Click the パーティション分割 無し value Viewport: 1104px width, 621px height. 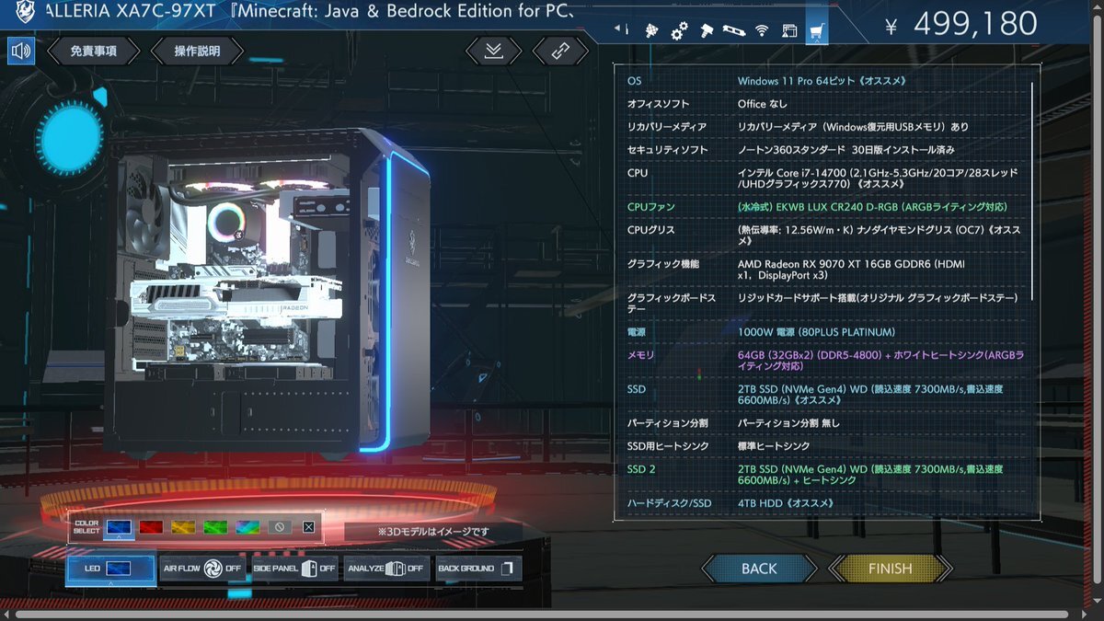click(788, 423)
